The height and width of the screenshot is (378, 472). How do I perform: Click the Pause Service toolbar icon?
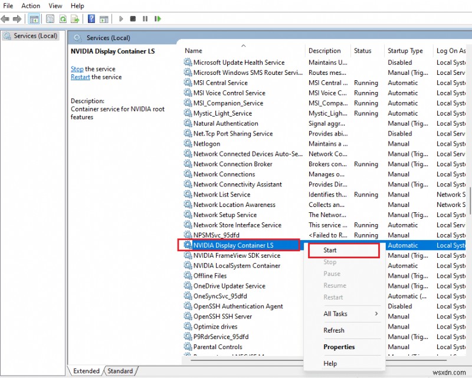tap(145, 19)
